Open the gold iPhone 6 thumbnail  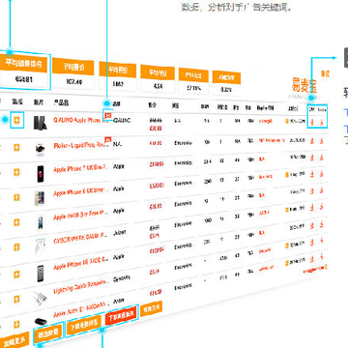click(40, 198)
